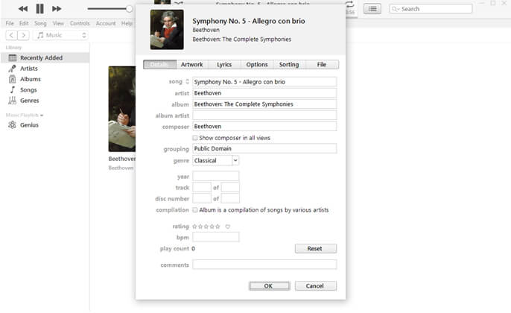Screen dimensions: 511x313
Task: Click the song label up-down stepper arrows
Action: coord(188,81)
